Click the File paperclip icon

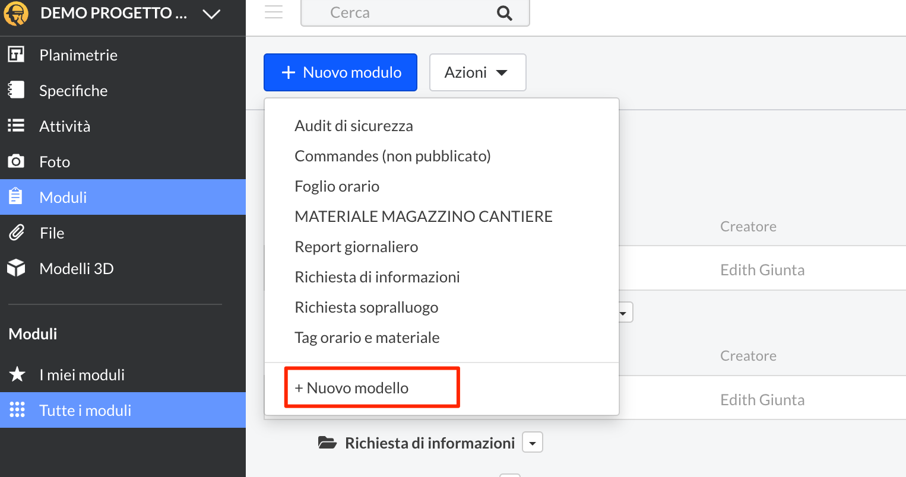16,233
